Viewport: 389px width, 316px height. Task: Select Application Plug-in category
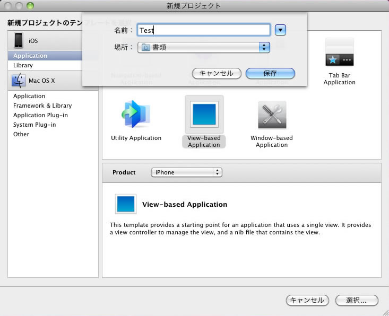(40, 115)
